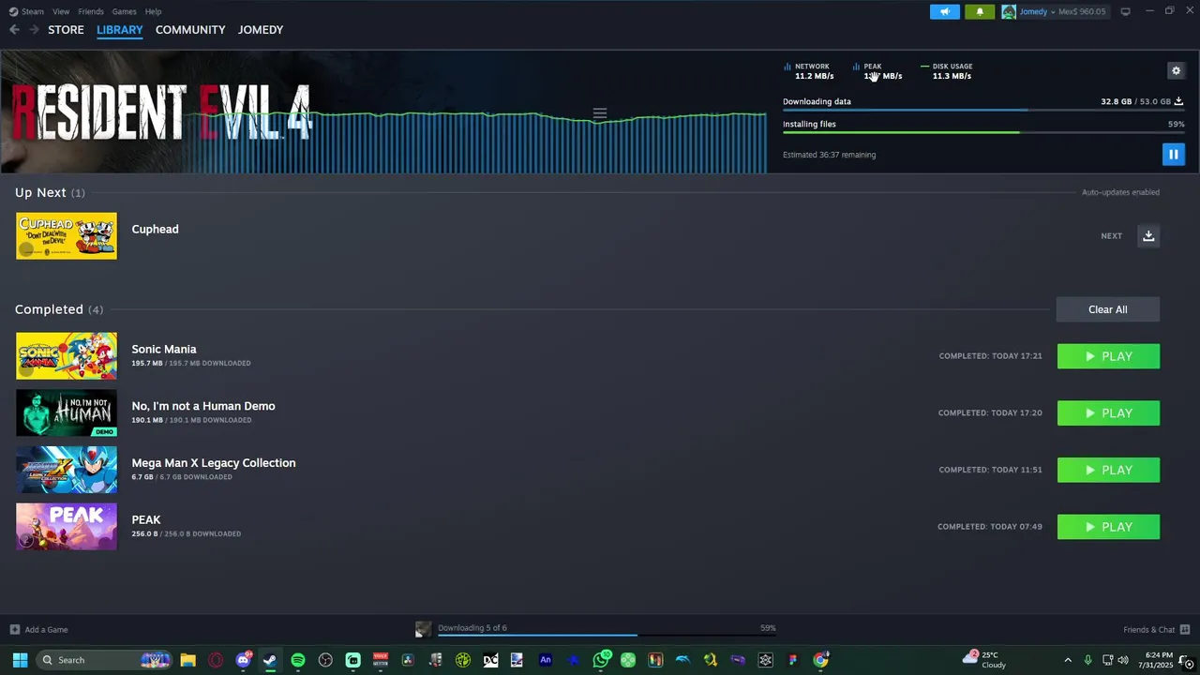Go forward with the right arrow
1200x675 pixels.
click(34, 30)
